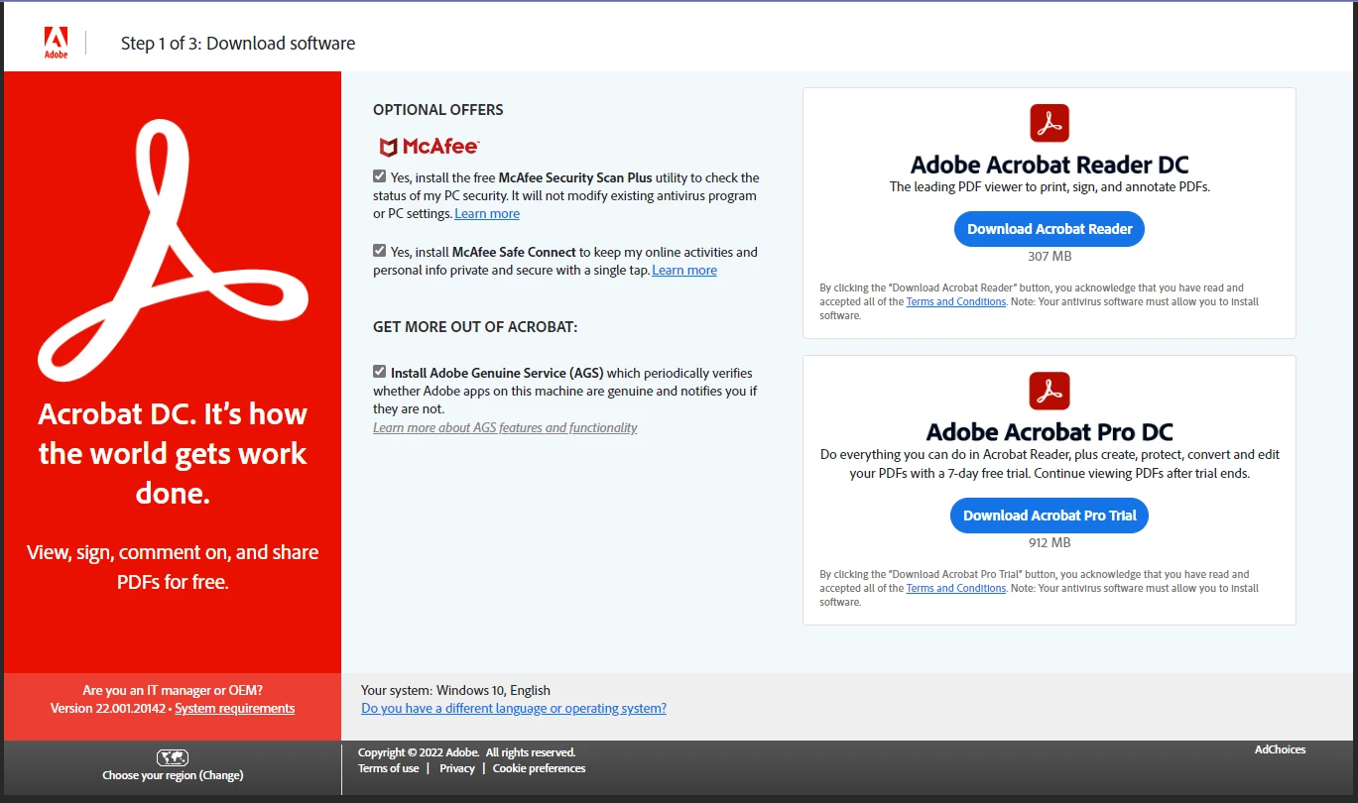
Task: Uncheck Install Adobe Genuine Service option
Action: [380, 372]
